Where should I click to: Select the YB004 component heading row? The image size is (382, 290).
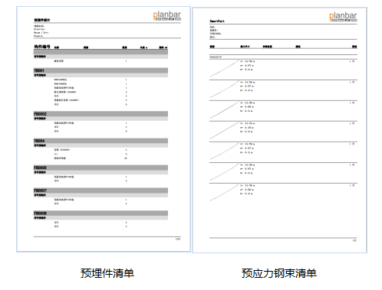click(x=100, y=141)
